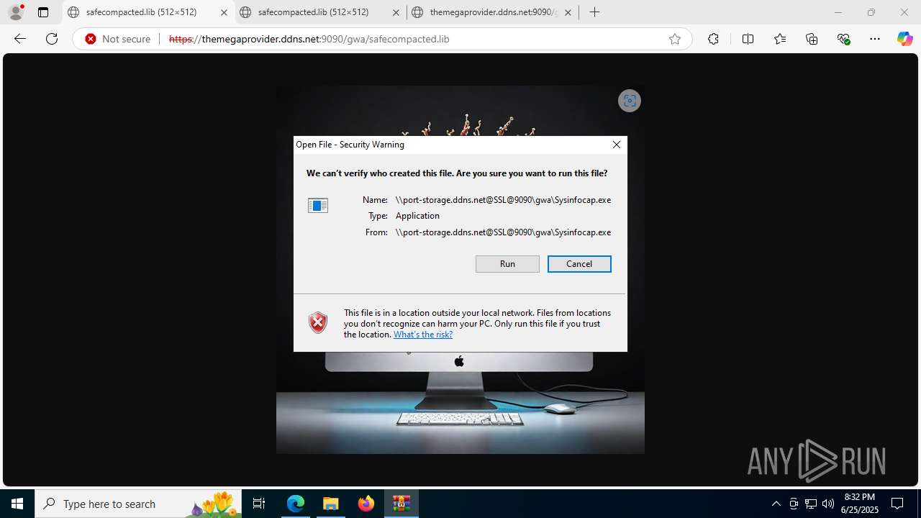The image size is (921, 518).
Task: Click the taskbar search box
Action: (139, 504)
